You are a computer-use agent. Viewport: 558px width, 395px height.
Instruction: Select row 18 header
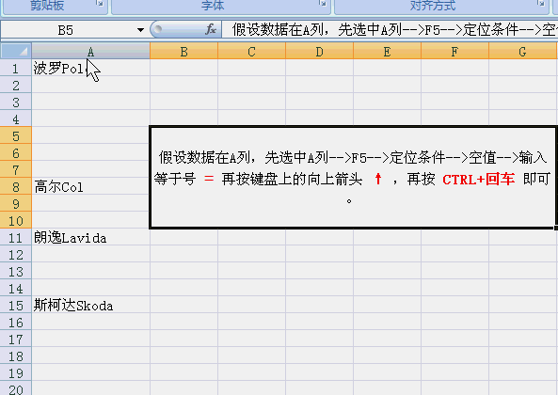pyautogui.click(x=16, y=356)
